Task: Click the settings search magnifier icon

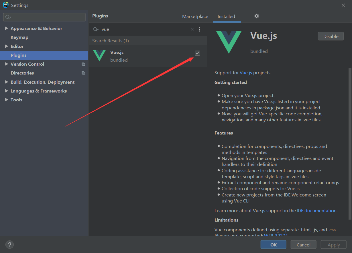Action: [8, 17]
